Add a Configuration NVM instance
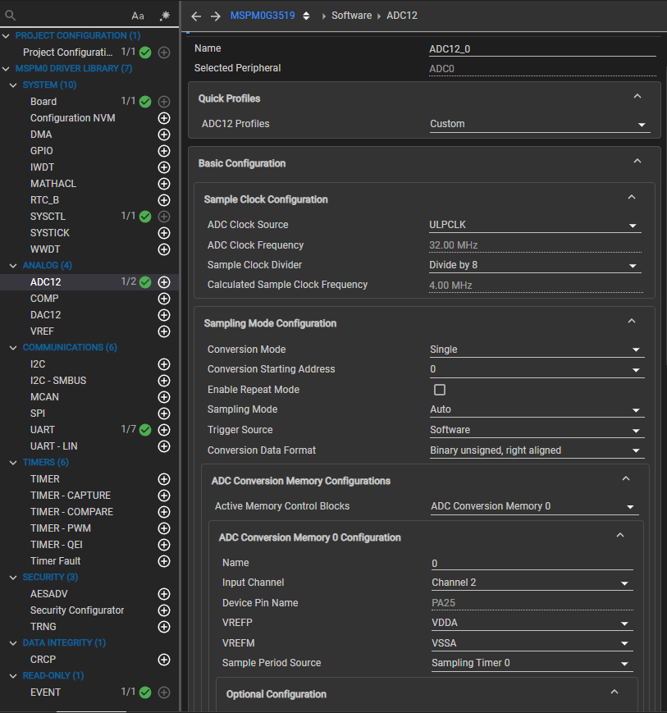The image size is (667, 713). tap(164, 118)
